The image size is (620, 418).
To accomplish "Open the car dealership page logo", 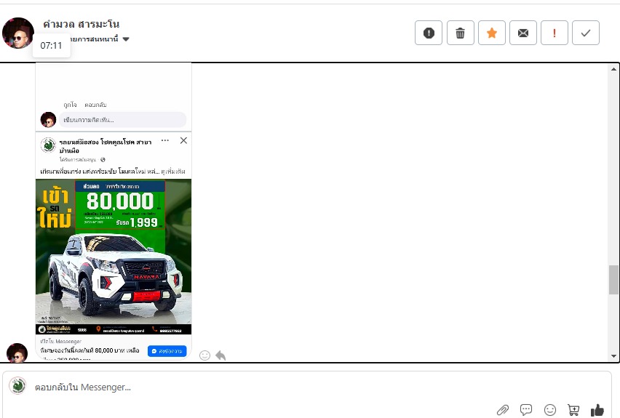I will click(x=48, y=145).
